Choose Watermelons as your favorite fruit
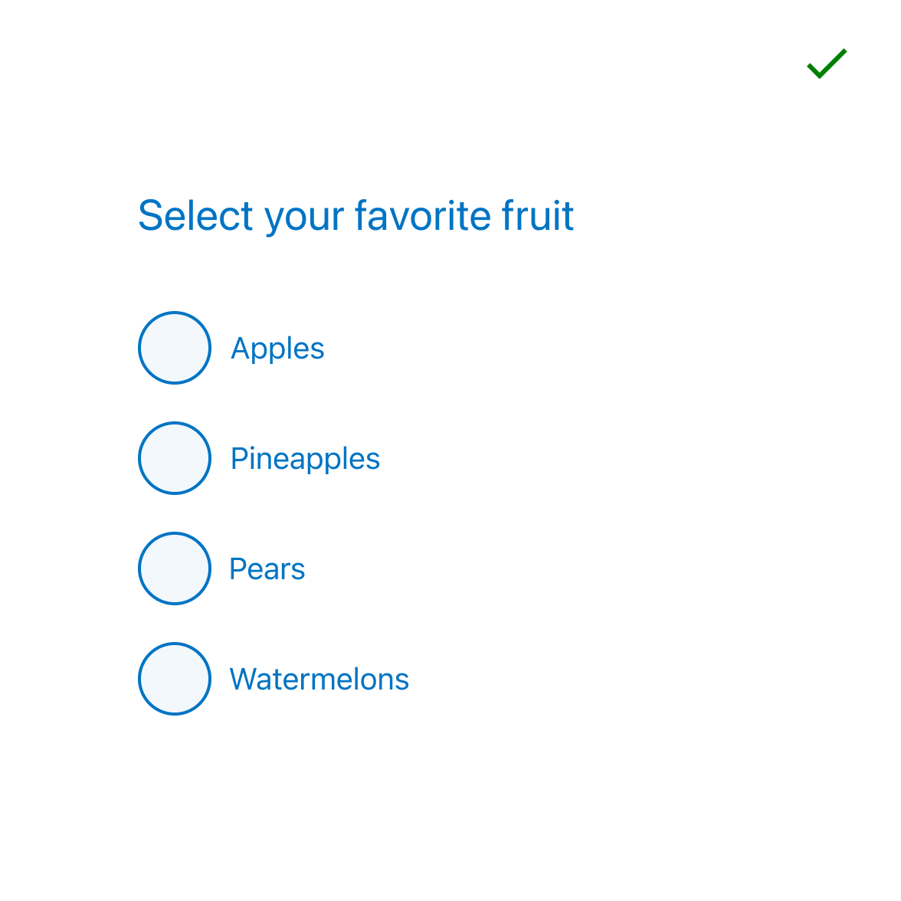 click(x=174, y=679)
